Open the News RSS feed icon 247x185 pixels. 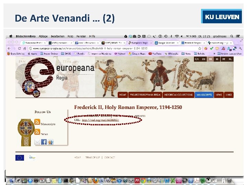[37, 132]
